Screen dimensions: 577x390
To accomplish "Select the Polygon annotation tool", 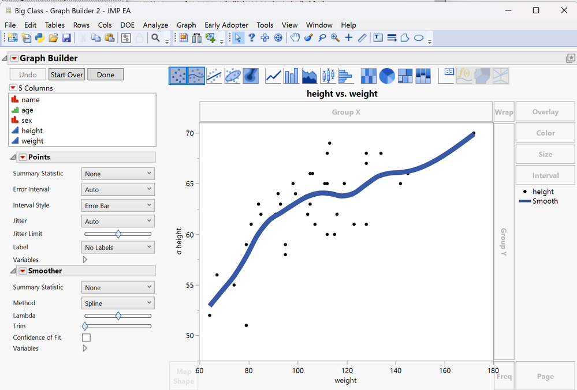I will click(405, 38).
